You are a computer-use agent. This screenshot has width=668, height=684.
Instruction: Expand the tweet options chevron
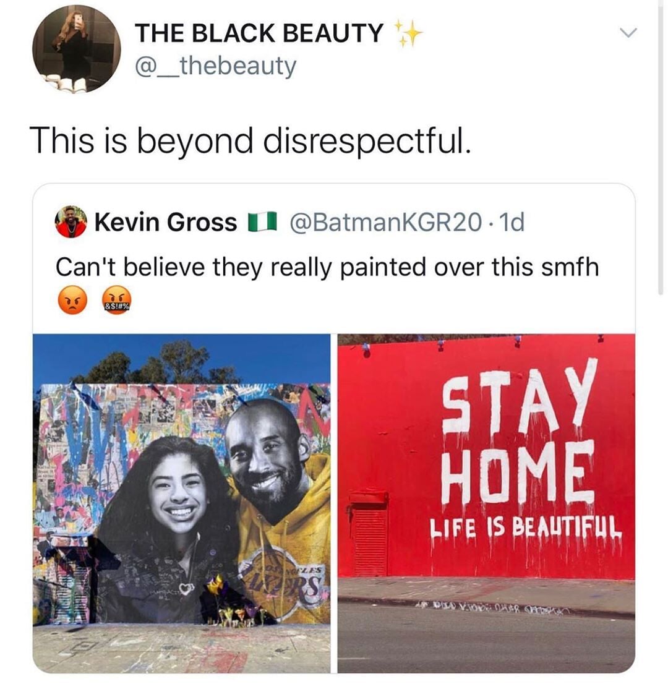[628, 33]
